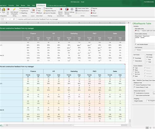Toggle the Percentage cell values checkbox
The width and height of the screenshot is (155, 129).
coord(134,58)
